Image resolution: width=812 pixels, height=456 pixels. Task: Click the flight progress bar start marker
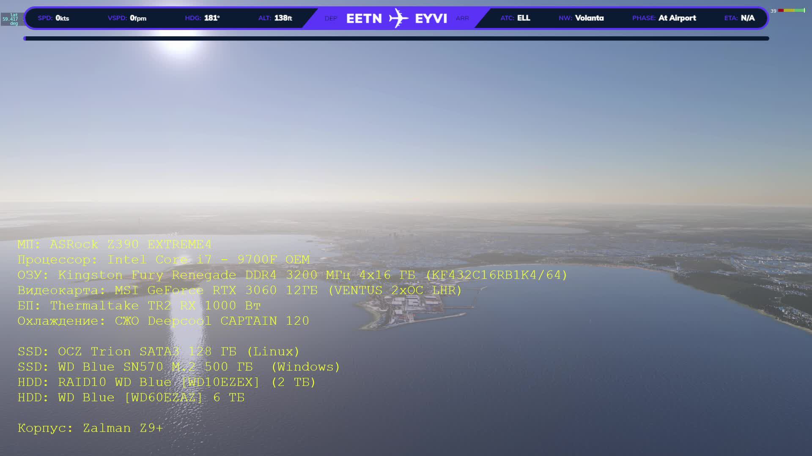pos(25,38)
